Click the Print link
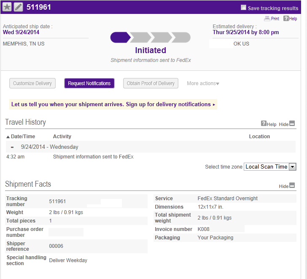This screenshot has width=307, height=279. click(x=275, y=19)
